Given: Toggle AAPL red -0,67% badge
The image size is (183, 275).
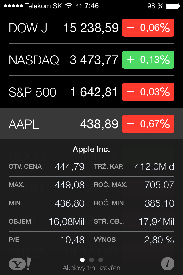Looking at the screenshot, I should (148, 124).
